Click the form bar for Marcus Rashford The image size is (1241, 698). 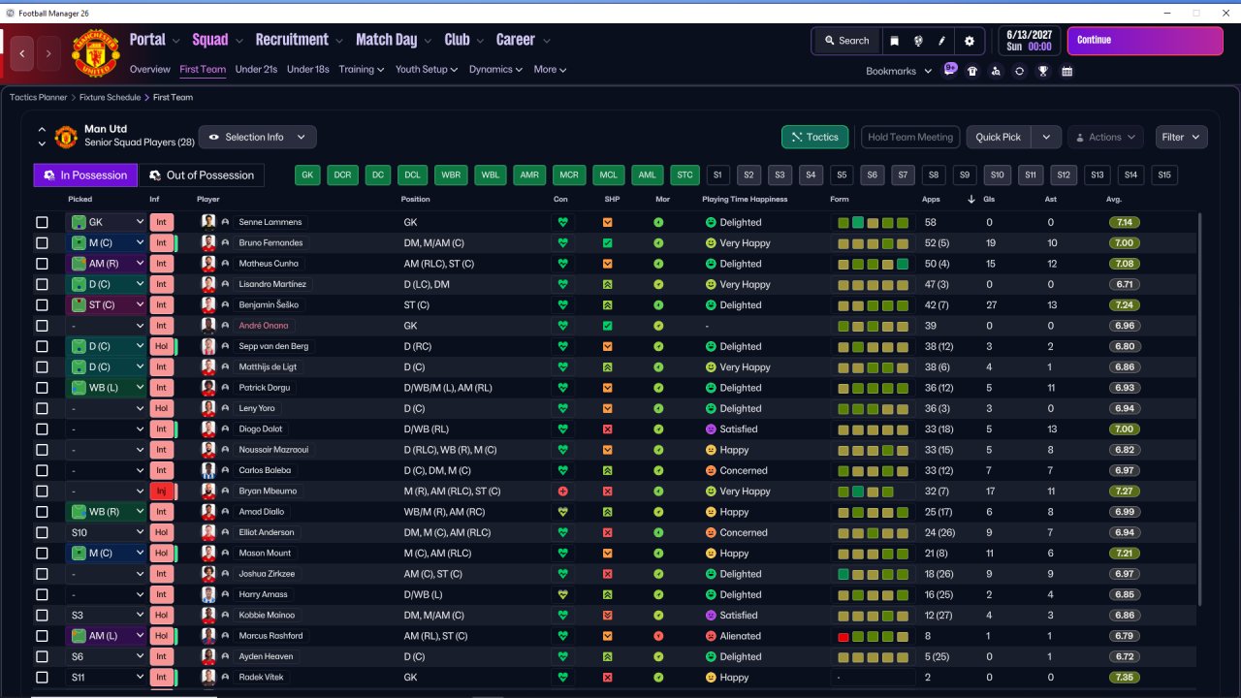[x=874, y=636]
